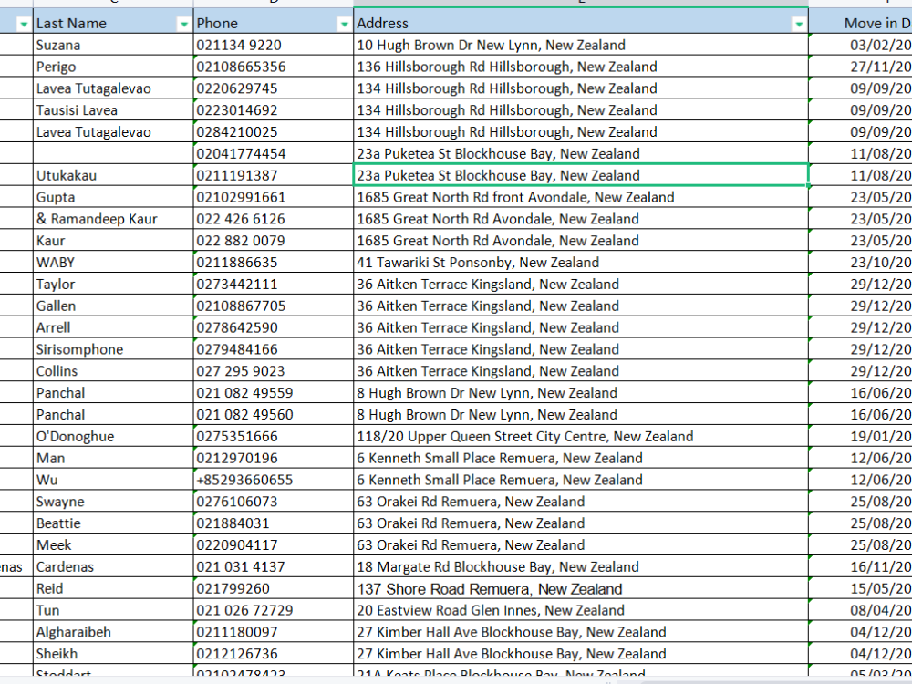Select the cell containing Sirisomphone
Viewport: 912px width, 684px height.
113,349
